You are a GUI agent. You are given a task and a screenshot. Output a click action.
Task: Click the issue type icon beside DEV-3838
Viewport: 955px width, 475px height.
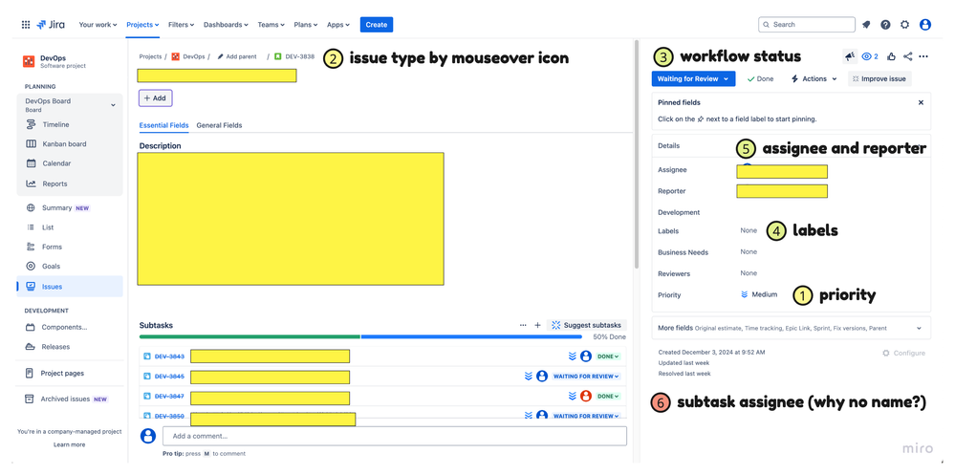click(277, 56)
